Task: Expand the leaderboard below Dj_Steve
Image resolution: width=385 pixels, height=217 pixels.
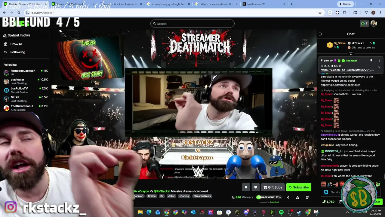Action: [x=351, y=53]
